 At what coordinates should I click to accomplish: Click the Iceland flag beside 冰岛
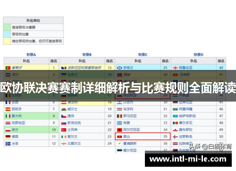click(8, 144)
